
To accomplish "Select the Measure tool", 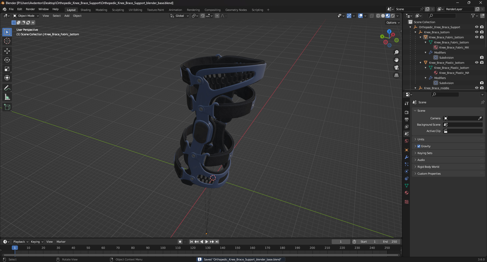I will (x=7, y=97).
